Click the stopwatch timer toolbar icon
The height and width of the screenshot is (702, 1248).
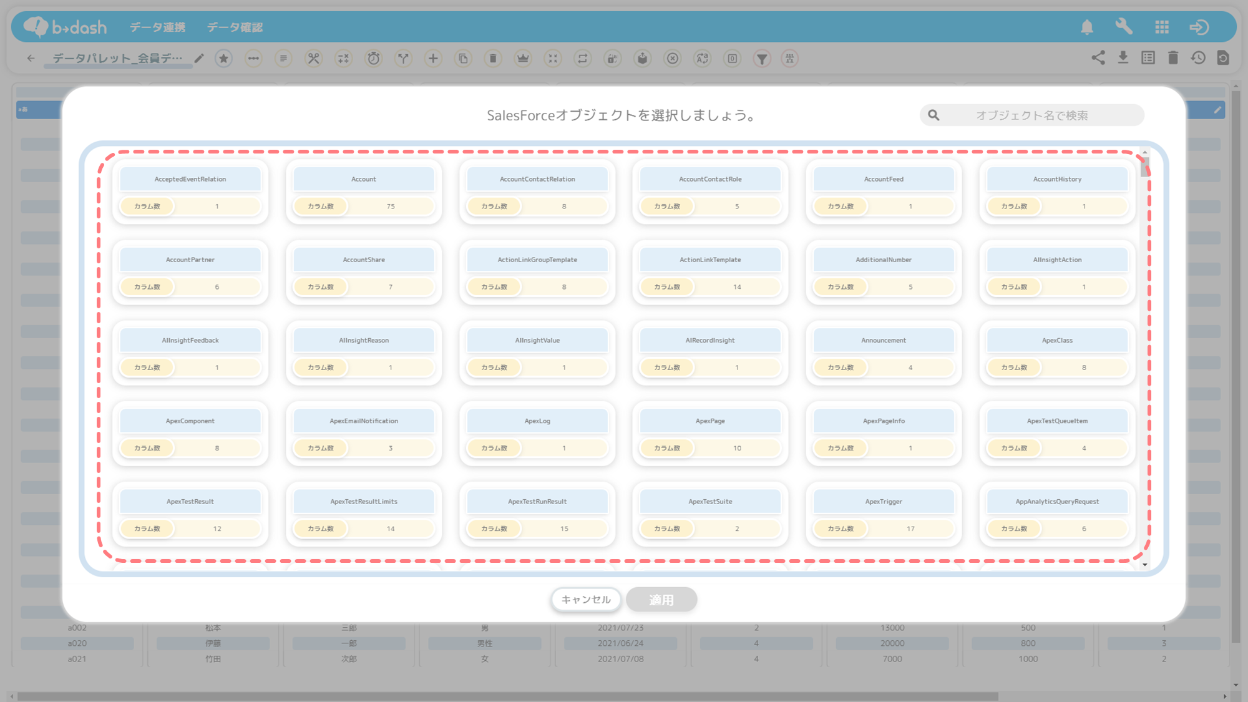coord(373,58)
